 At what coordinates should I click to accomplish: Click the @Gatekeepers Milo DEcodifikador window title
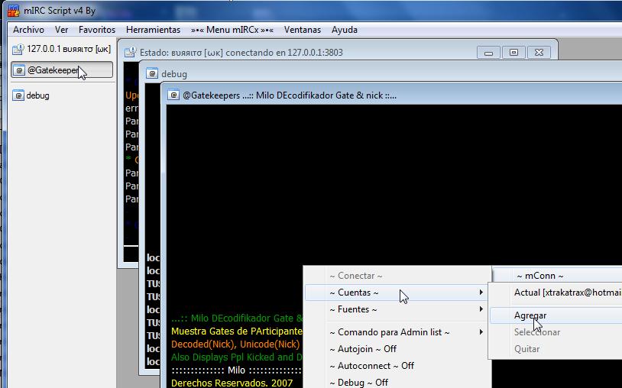[x=290, y=95]
